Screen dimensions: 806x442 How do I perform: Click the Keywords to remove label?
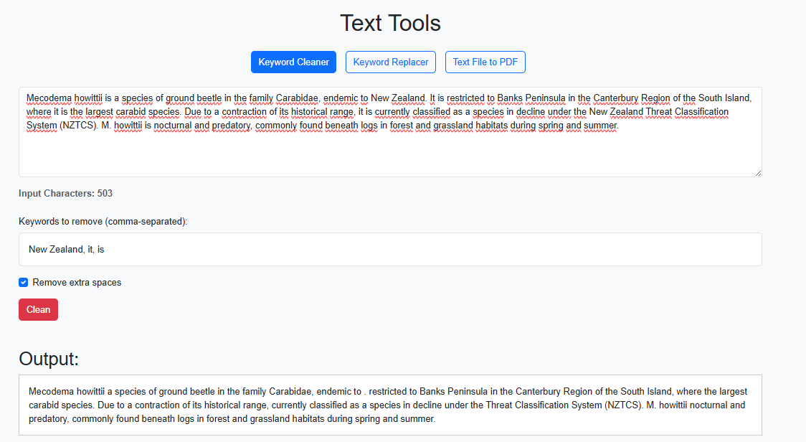(103, 222)
